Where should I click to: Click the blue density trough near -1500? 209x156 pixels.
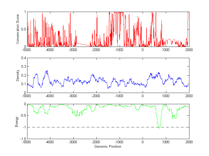pos(108,88)
